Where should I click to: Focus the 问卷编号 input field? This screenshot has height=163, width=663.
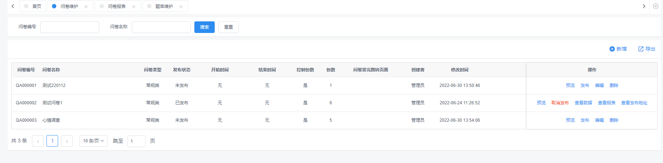coord(70,27)
